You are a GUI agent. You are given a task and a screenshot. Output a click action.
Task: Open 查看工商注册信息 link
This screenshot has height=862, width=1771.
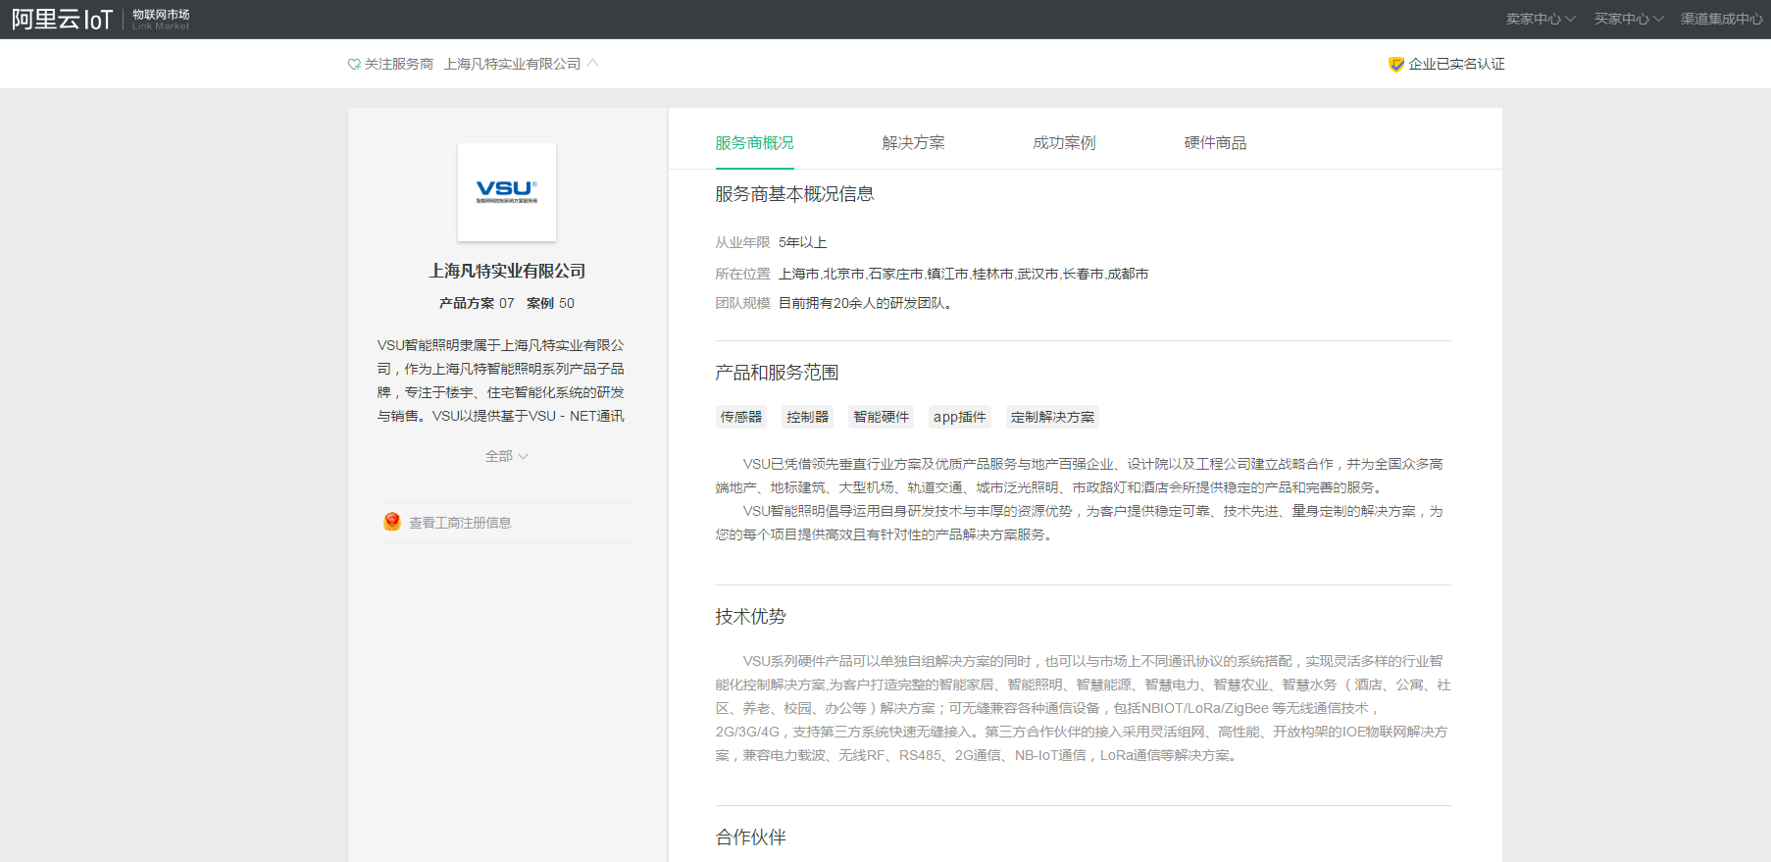[x=460, y=523]
